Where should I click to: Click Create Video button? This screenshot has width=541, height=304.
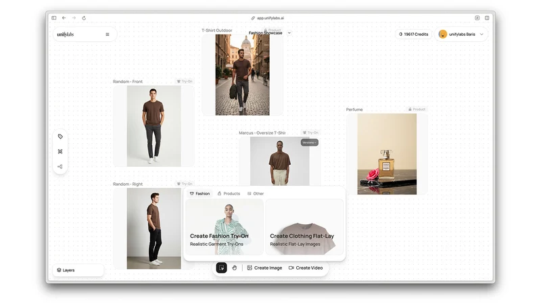coord(306,268)
